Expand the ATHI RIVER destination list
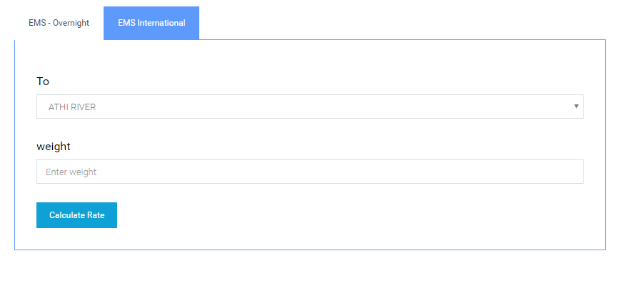This screenshot has height=301, width=620. (x=309, y=107)
